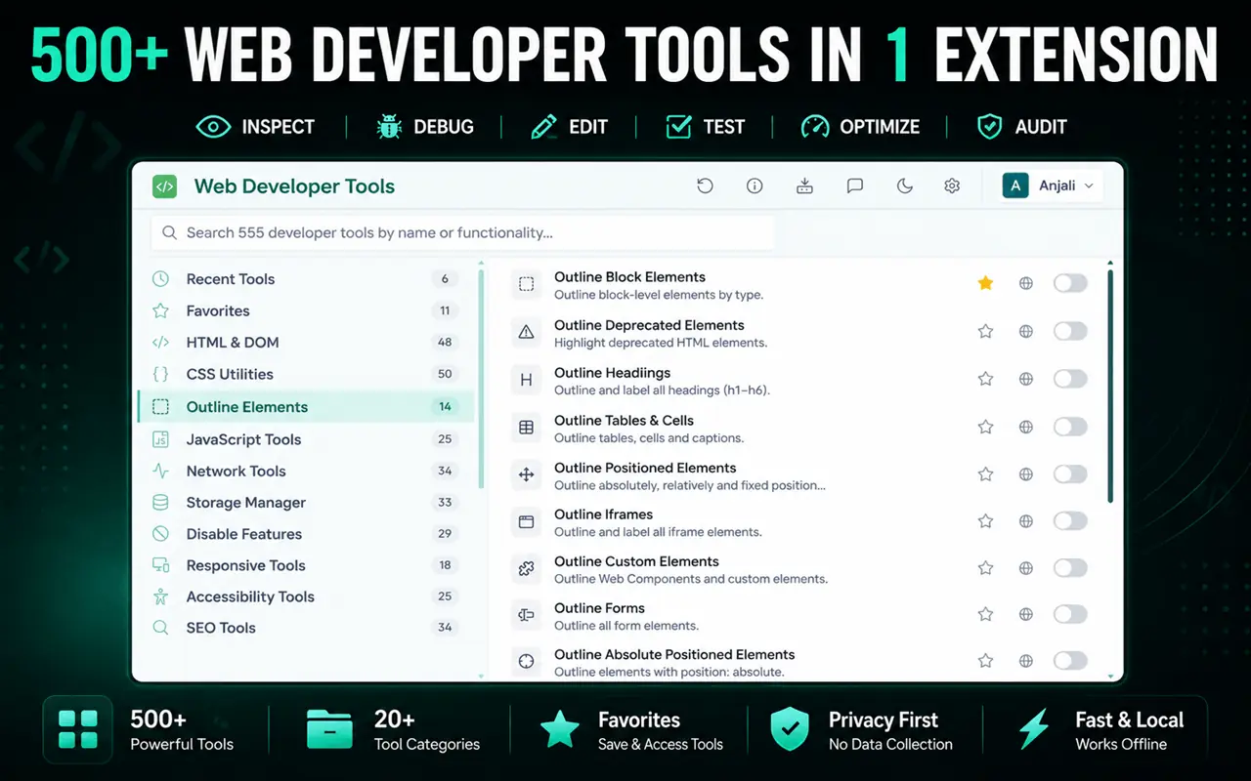Select the Favorites category
1251x781 pixels.
click(306, 310)
